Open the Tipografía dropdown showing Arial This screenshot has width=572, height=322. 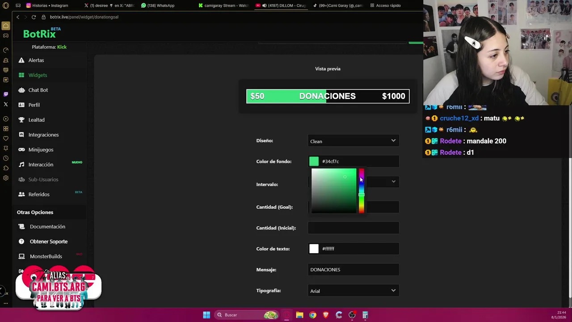coord(353,291)
